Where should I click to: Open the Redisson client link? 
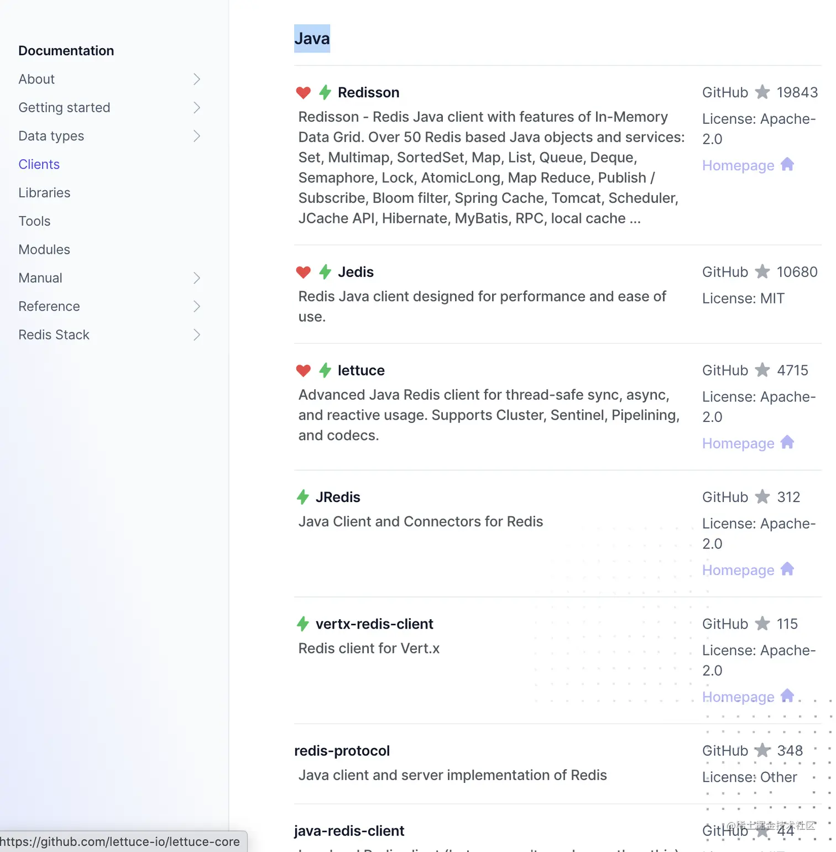click(368, 92)
